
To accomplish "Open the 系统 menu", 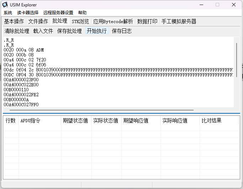I will coord(7,12).
